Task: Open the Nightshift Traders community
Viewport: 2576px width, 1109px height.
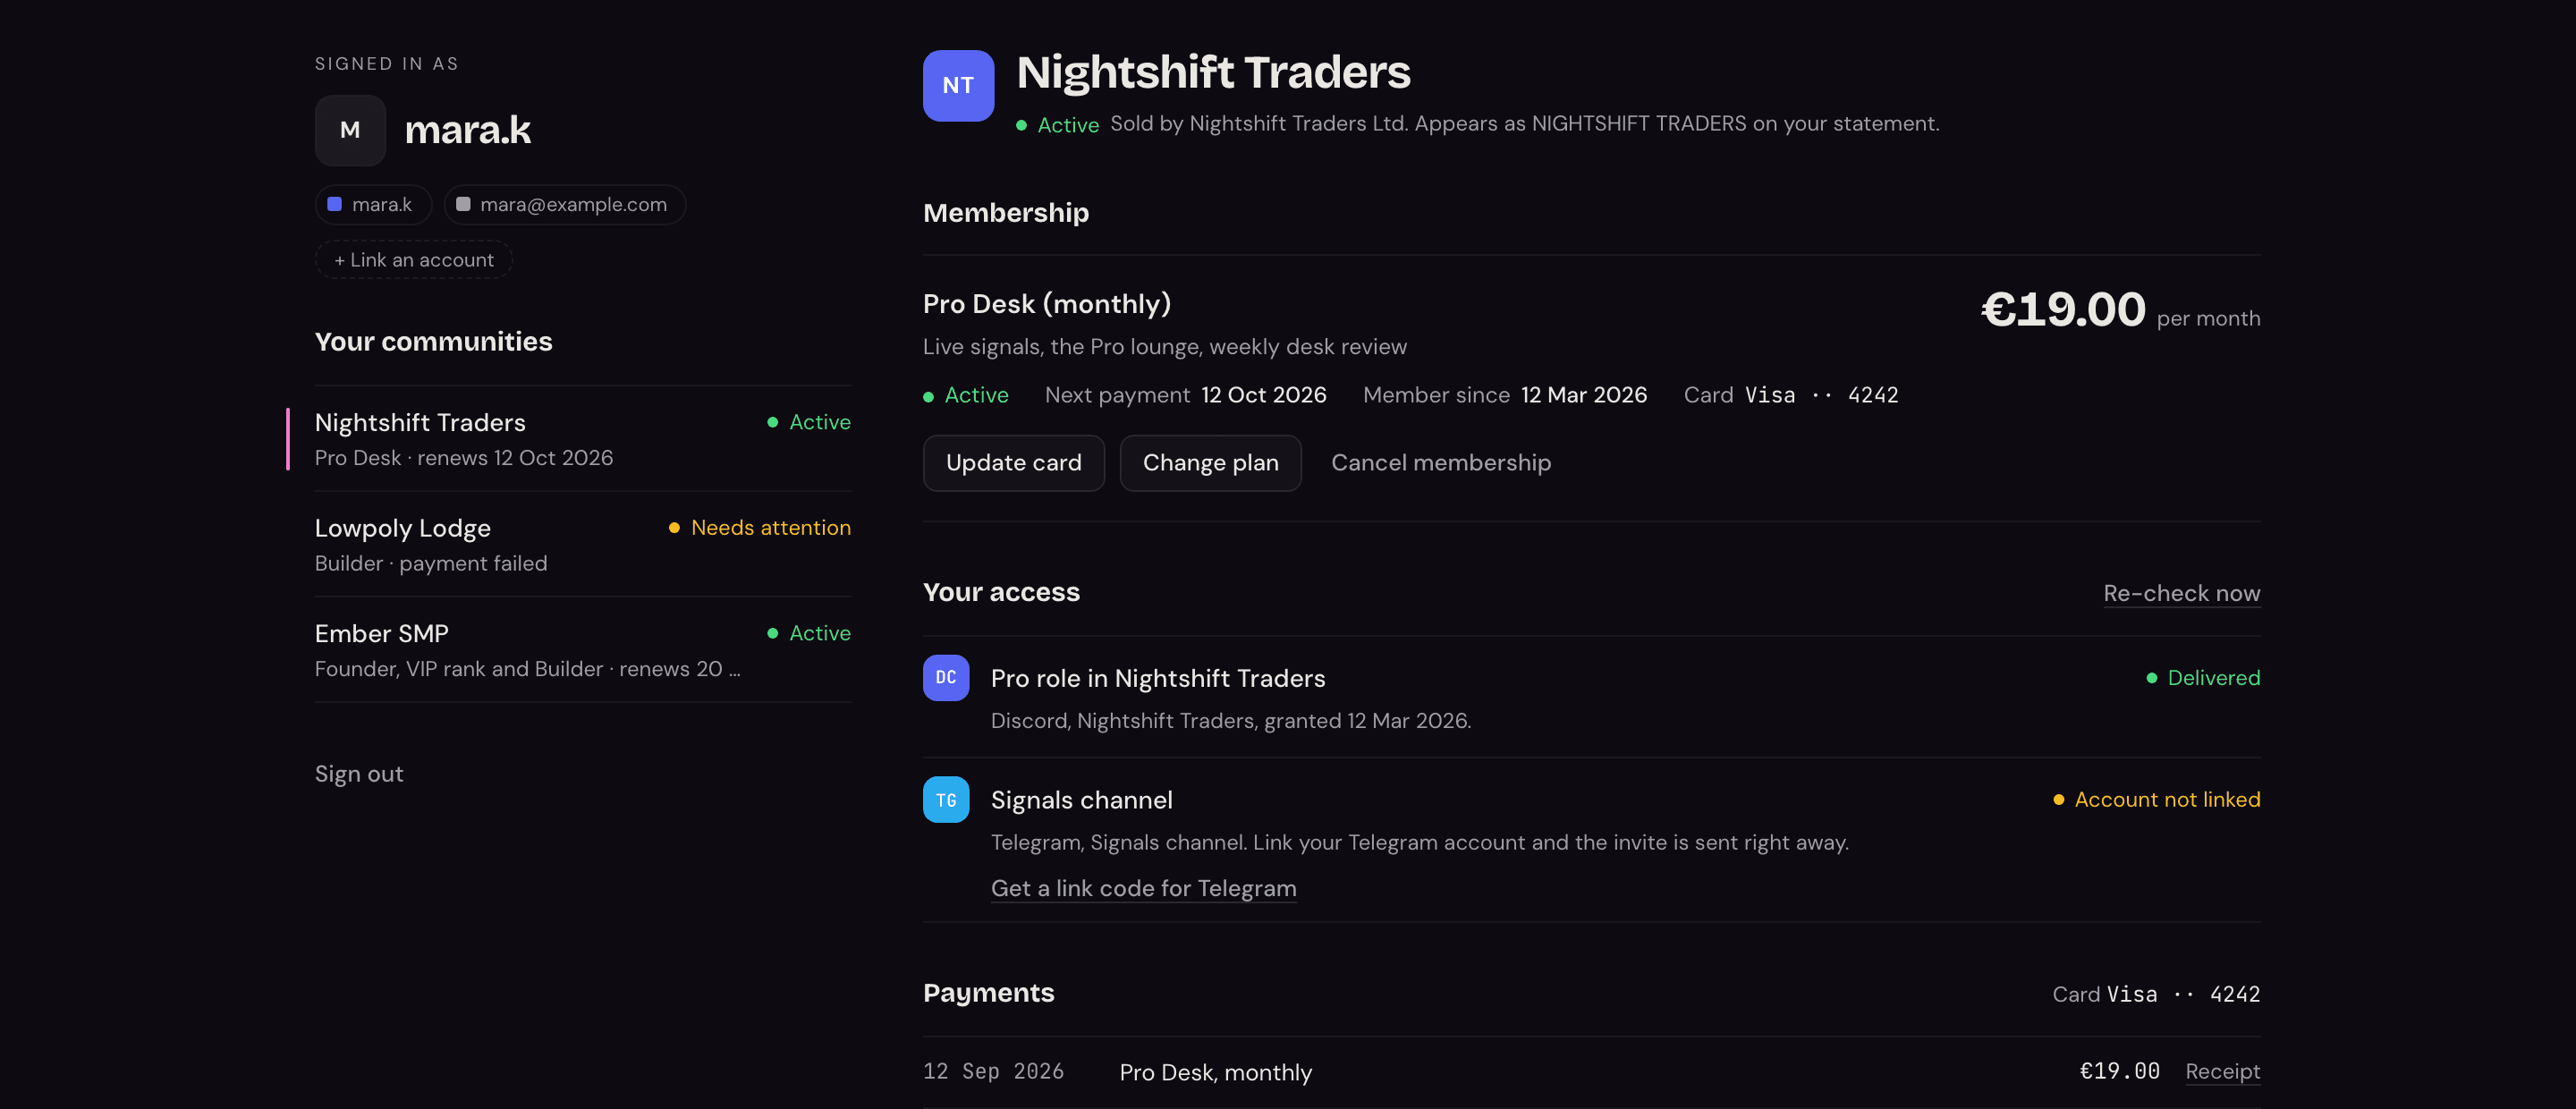Action: pos(583,439)
